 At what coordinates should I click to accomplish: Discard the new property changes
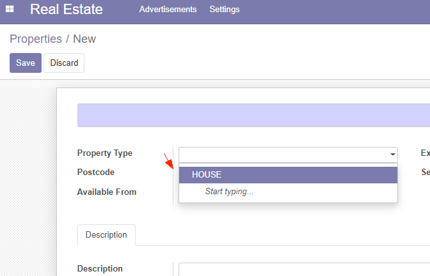[x=64, y=63]
